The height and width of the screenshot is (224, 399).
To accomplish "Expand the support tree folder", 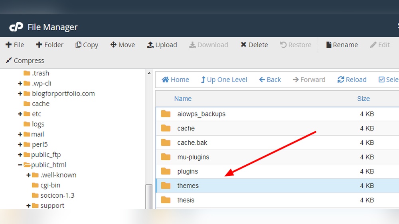I will (x=28, y=205).
